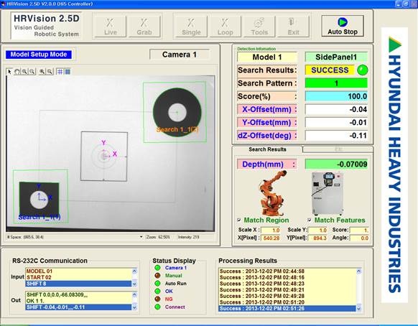Click the X-Offset(mm) value -0.04
Screen dimensions: 418x326
point(336,109)
